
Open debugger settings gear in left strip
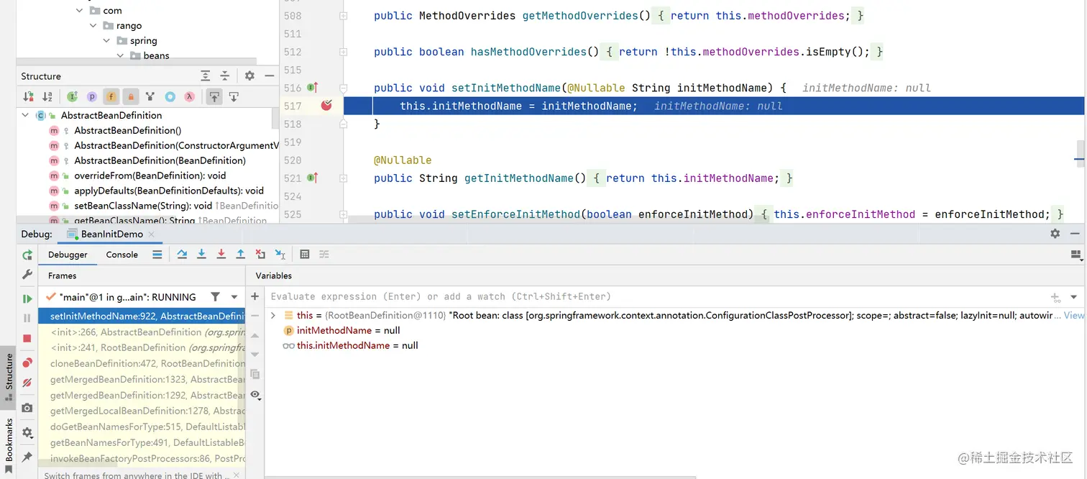tap(27, 432)
